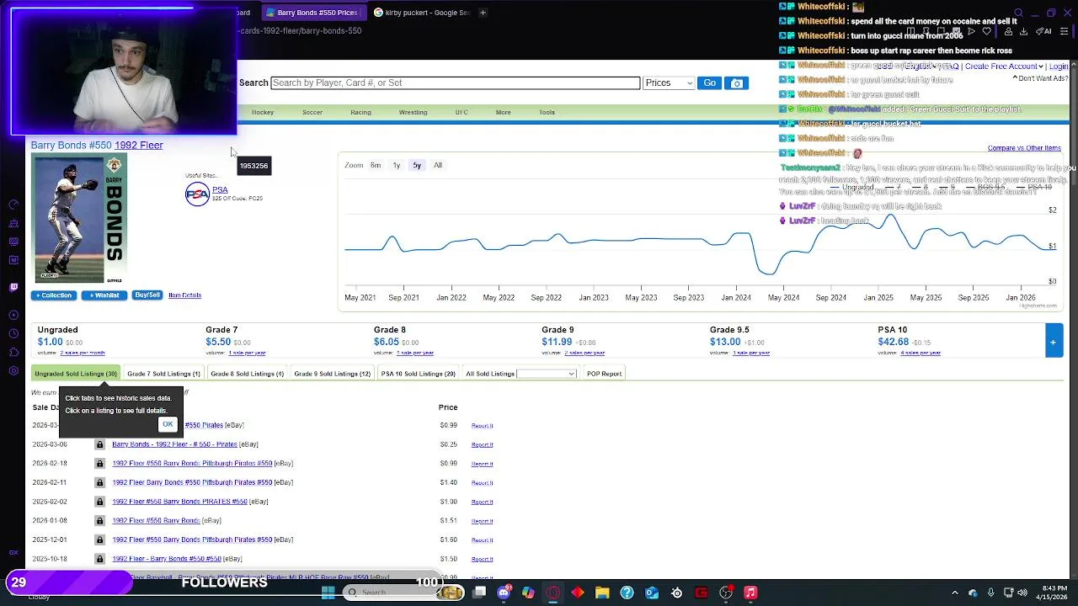Open Outlook from the taskbar

652,593
